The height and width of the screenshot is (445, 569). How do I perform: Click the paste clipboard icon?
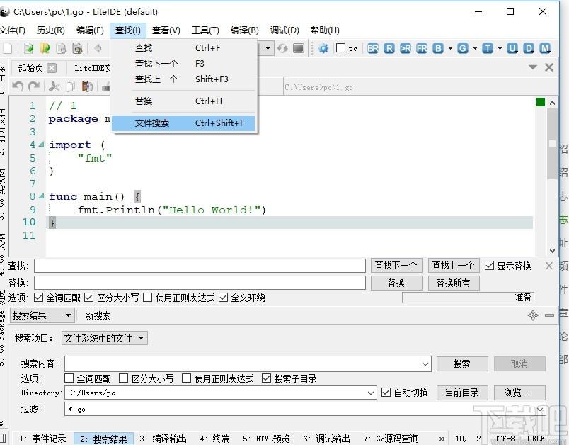click(87, 86)
